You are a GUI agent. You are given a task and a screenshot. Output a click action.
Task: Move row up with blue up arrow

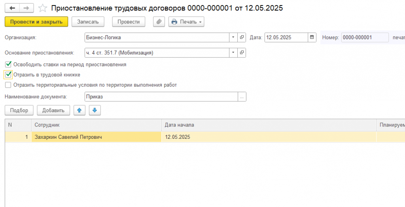79,110
